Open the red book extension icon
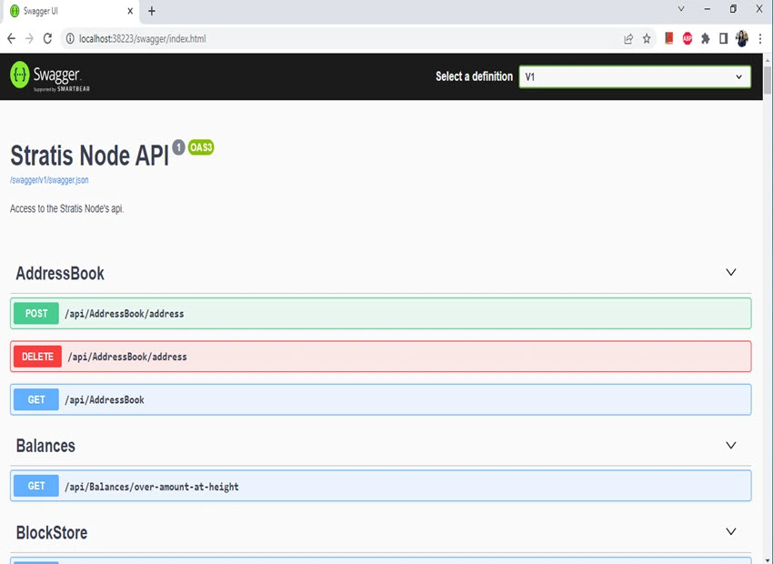The width and height of the screenshot is (773, 564). coord(669,38)
